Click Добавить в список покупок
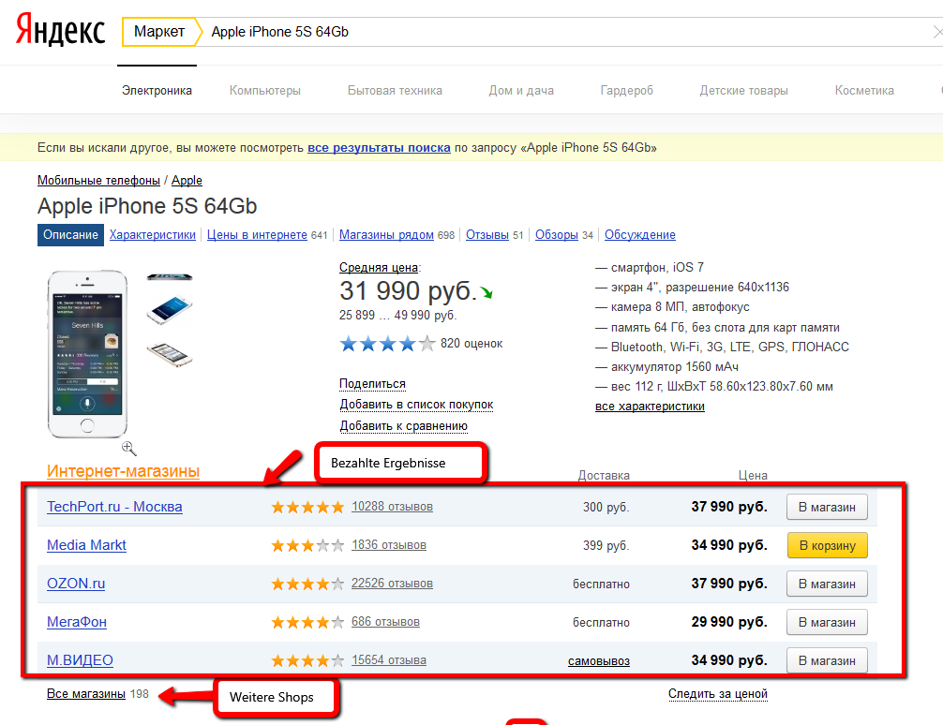Image resolution: width=943 pixels, height=725 pixels. pyautogui.click(x=416, y=406)
